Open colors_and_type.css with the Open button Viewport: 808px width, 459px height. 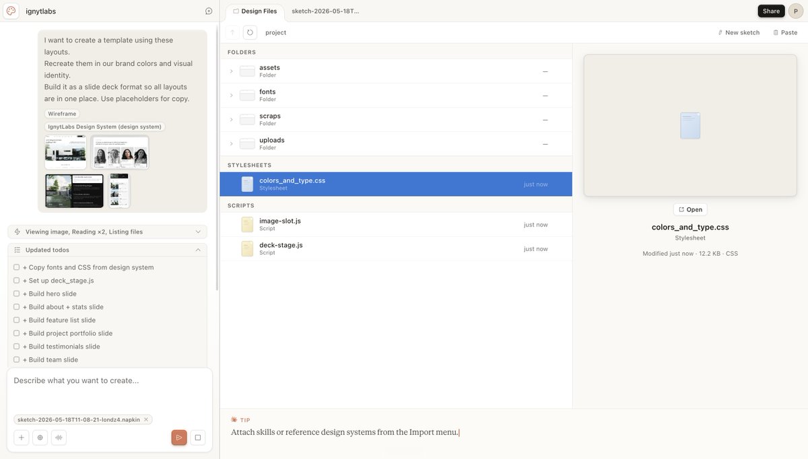click(690, 209)
